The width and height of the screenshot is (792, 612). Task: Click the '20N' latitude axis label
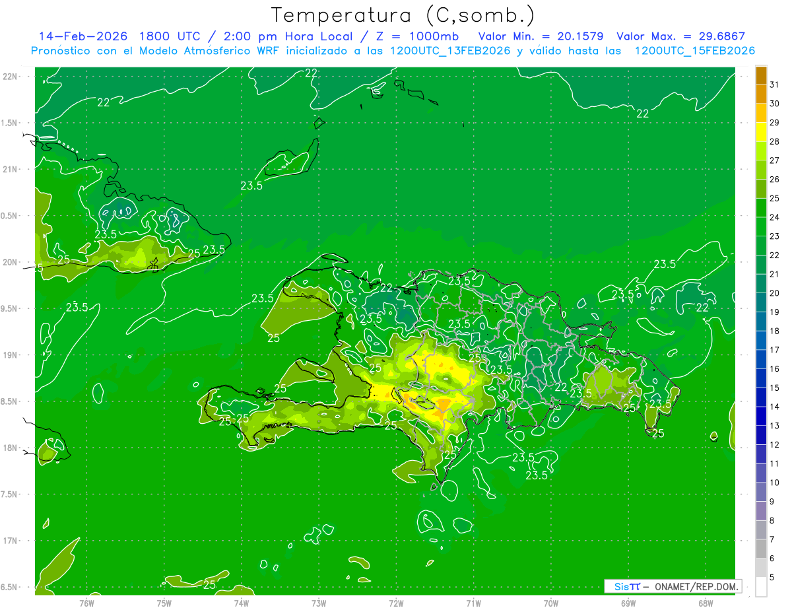click(11, 262)
